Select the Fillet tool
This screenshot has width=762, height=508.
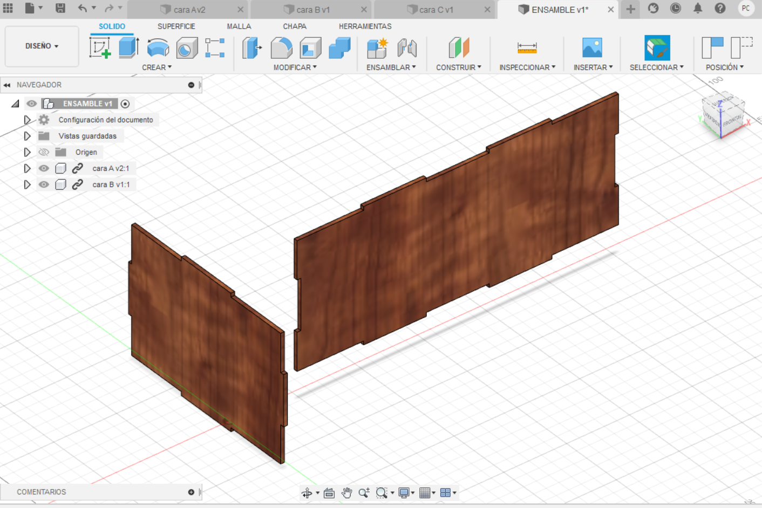click(x=281, y=48)
